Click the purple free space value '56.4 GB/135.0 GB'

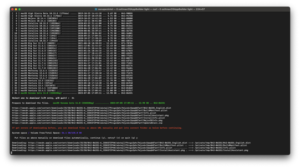[x=72, y=133]
